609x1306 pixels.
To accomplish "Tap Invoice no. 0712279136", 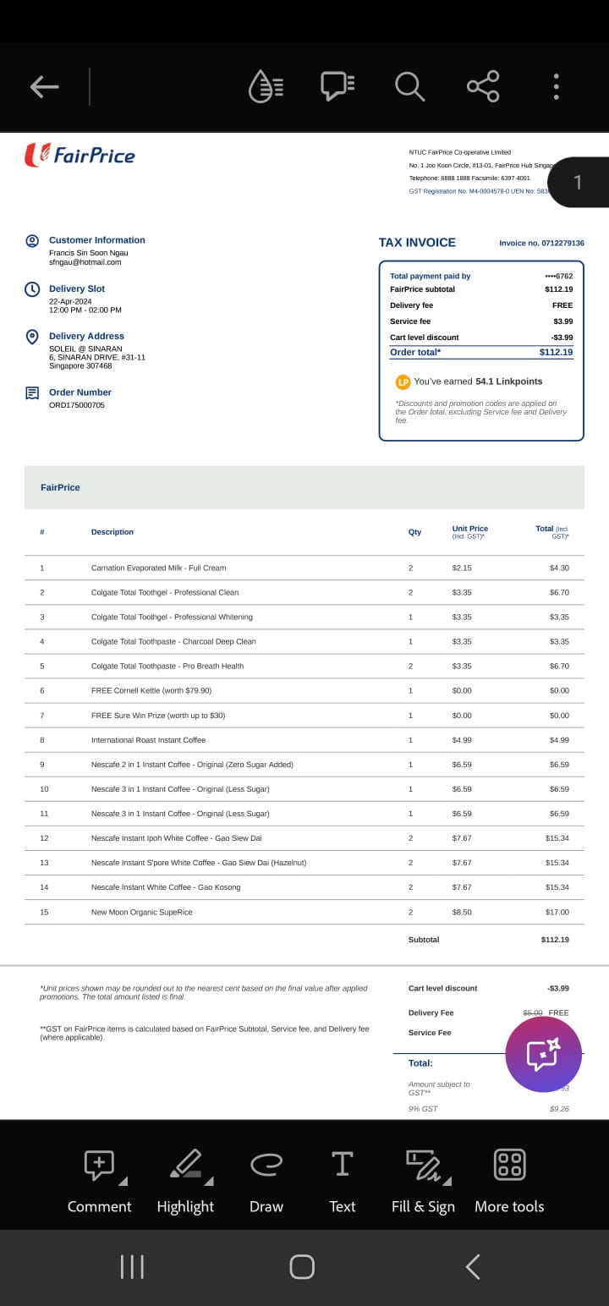I will coord(541,243).
